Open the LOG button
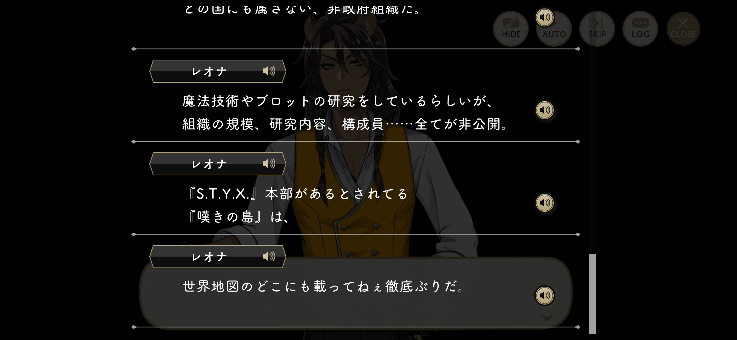Image resolution: width=737 pixels, height=340 pixels. click(x=640, y=29)
